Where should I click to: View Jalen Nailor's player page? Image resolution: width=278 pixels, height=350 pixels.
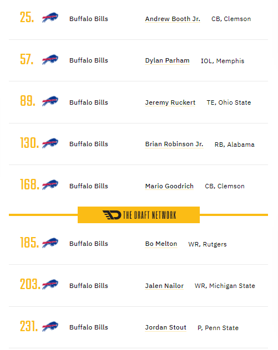[x=164, y=286]
